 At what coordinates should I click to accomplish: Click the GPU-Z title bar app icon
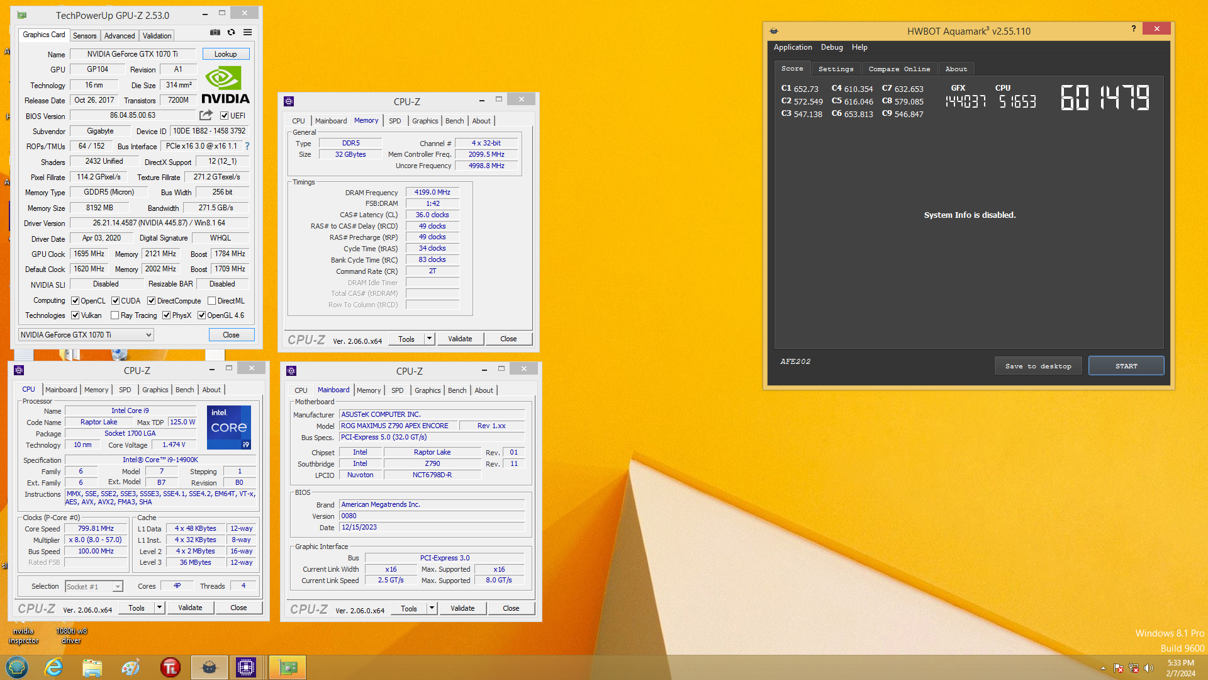point(22,15)
